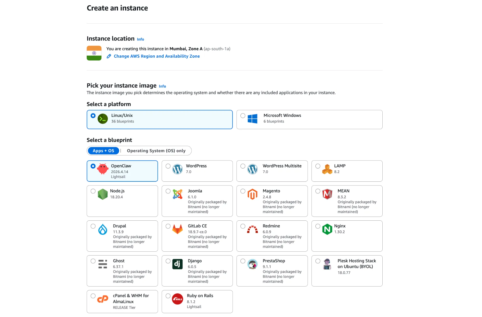Pick the Node.js radio button

93,191
